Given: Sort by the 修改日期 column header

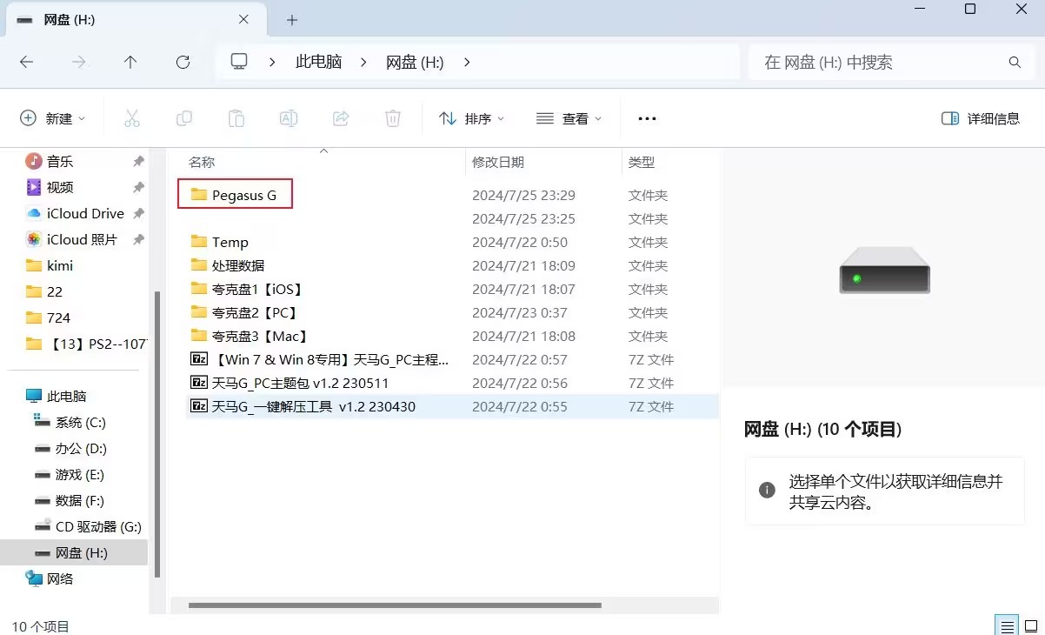Looking at the screenshot, I should pyautogui.click(x=498, y=162).
